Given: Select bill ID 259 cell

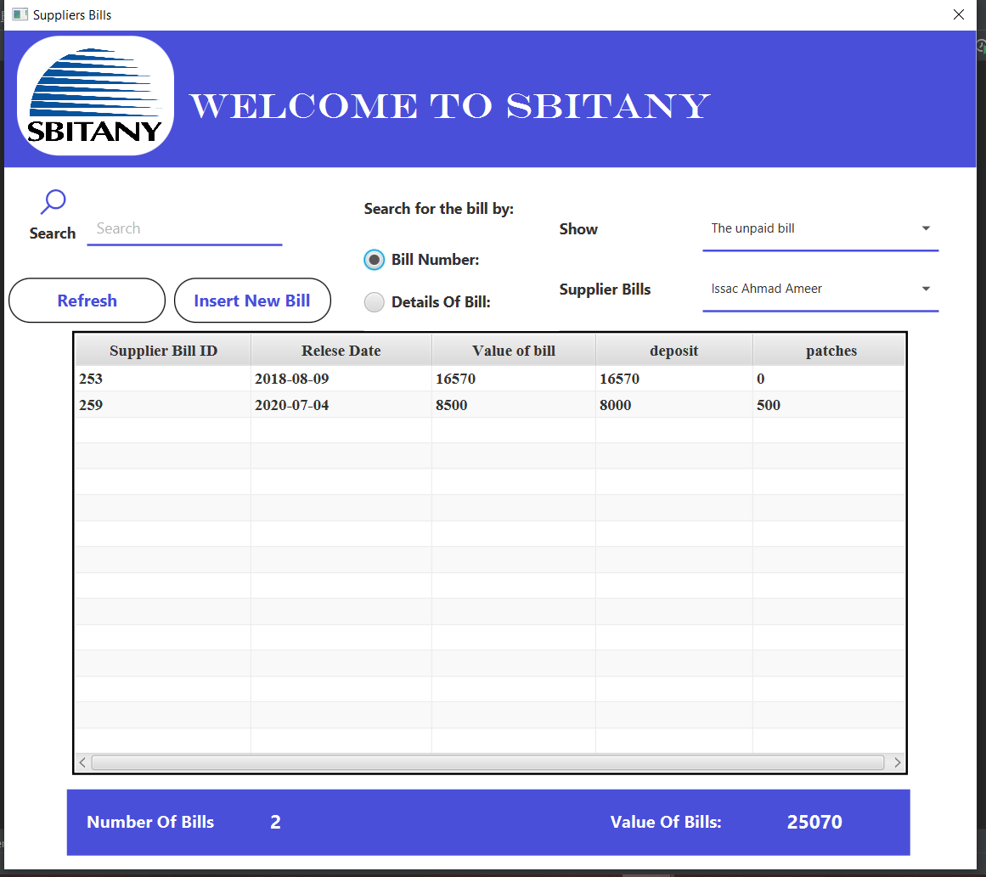Looking at the screenshot, I should [x=163, y=405].
